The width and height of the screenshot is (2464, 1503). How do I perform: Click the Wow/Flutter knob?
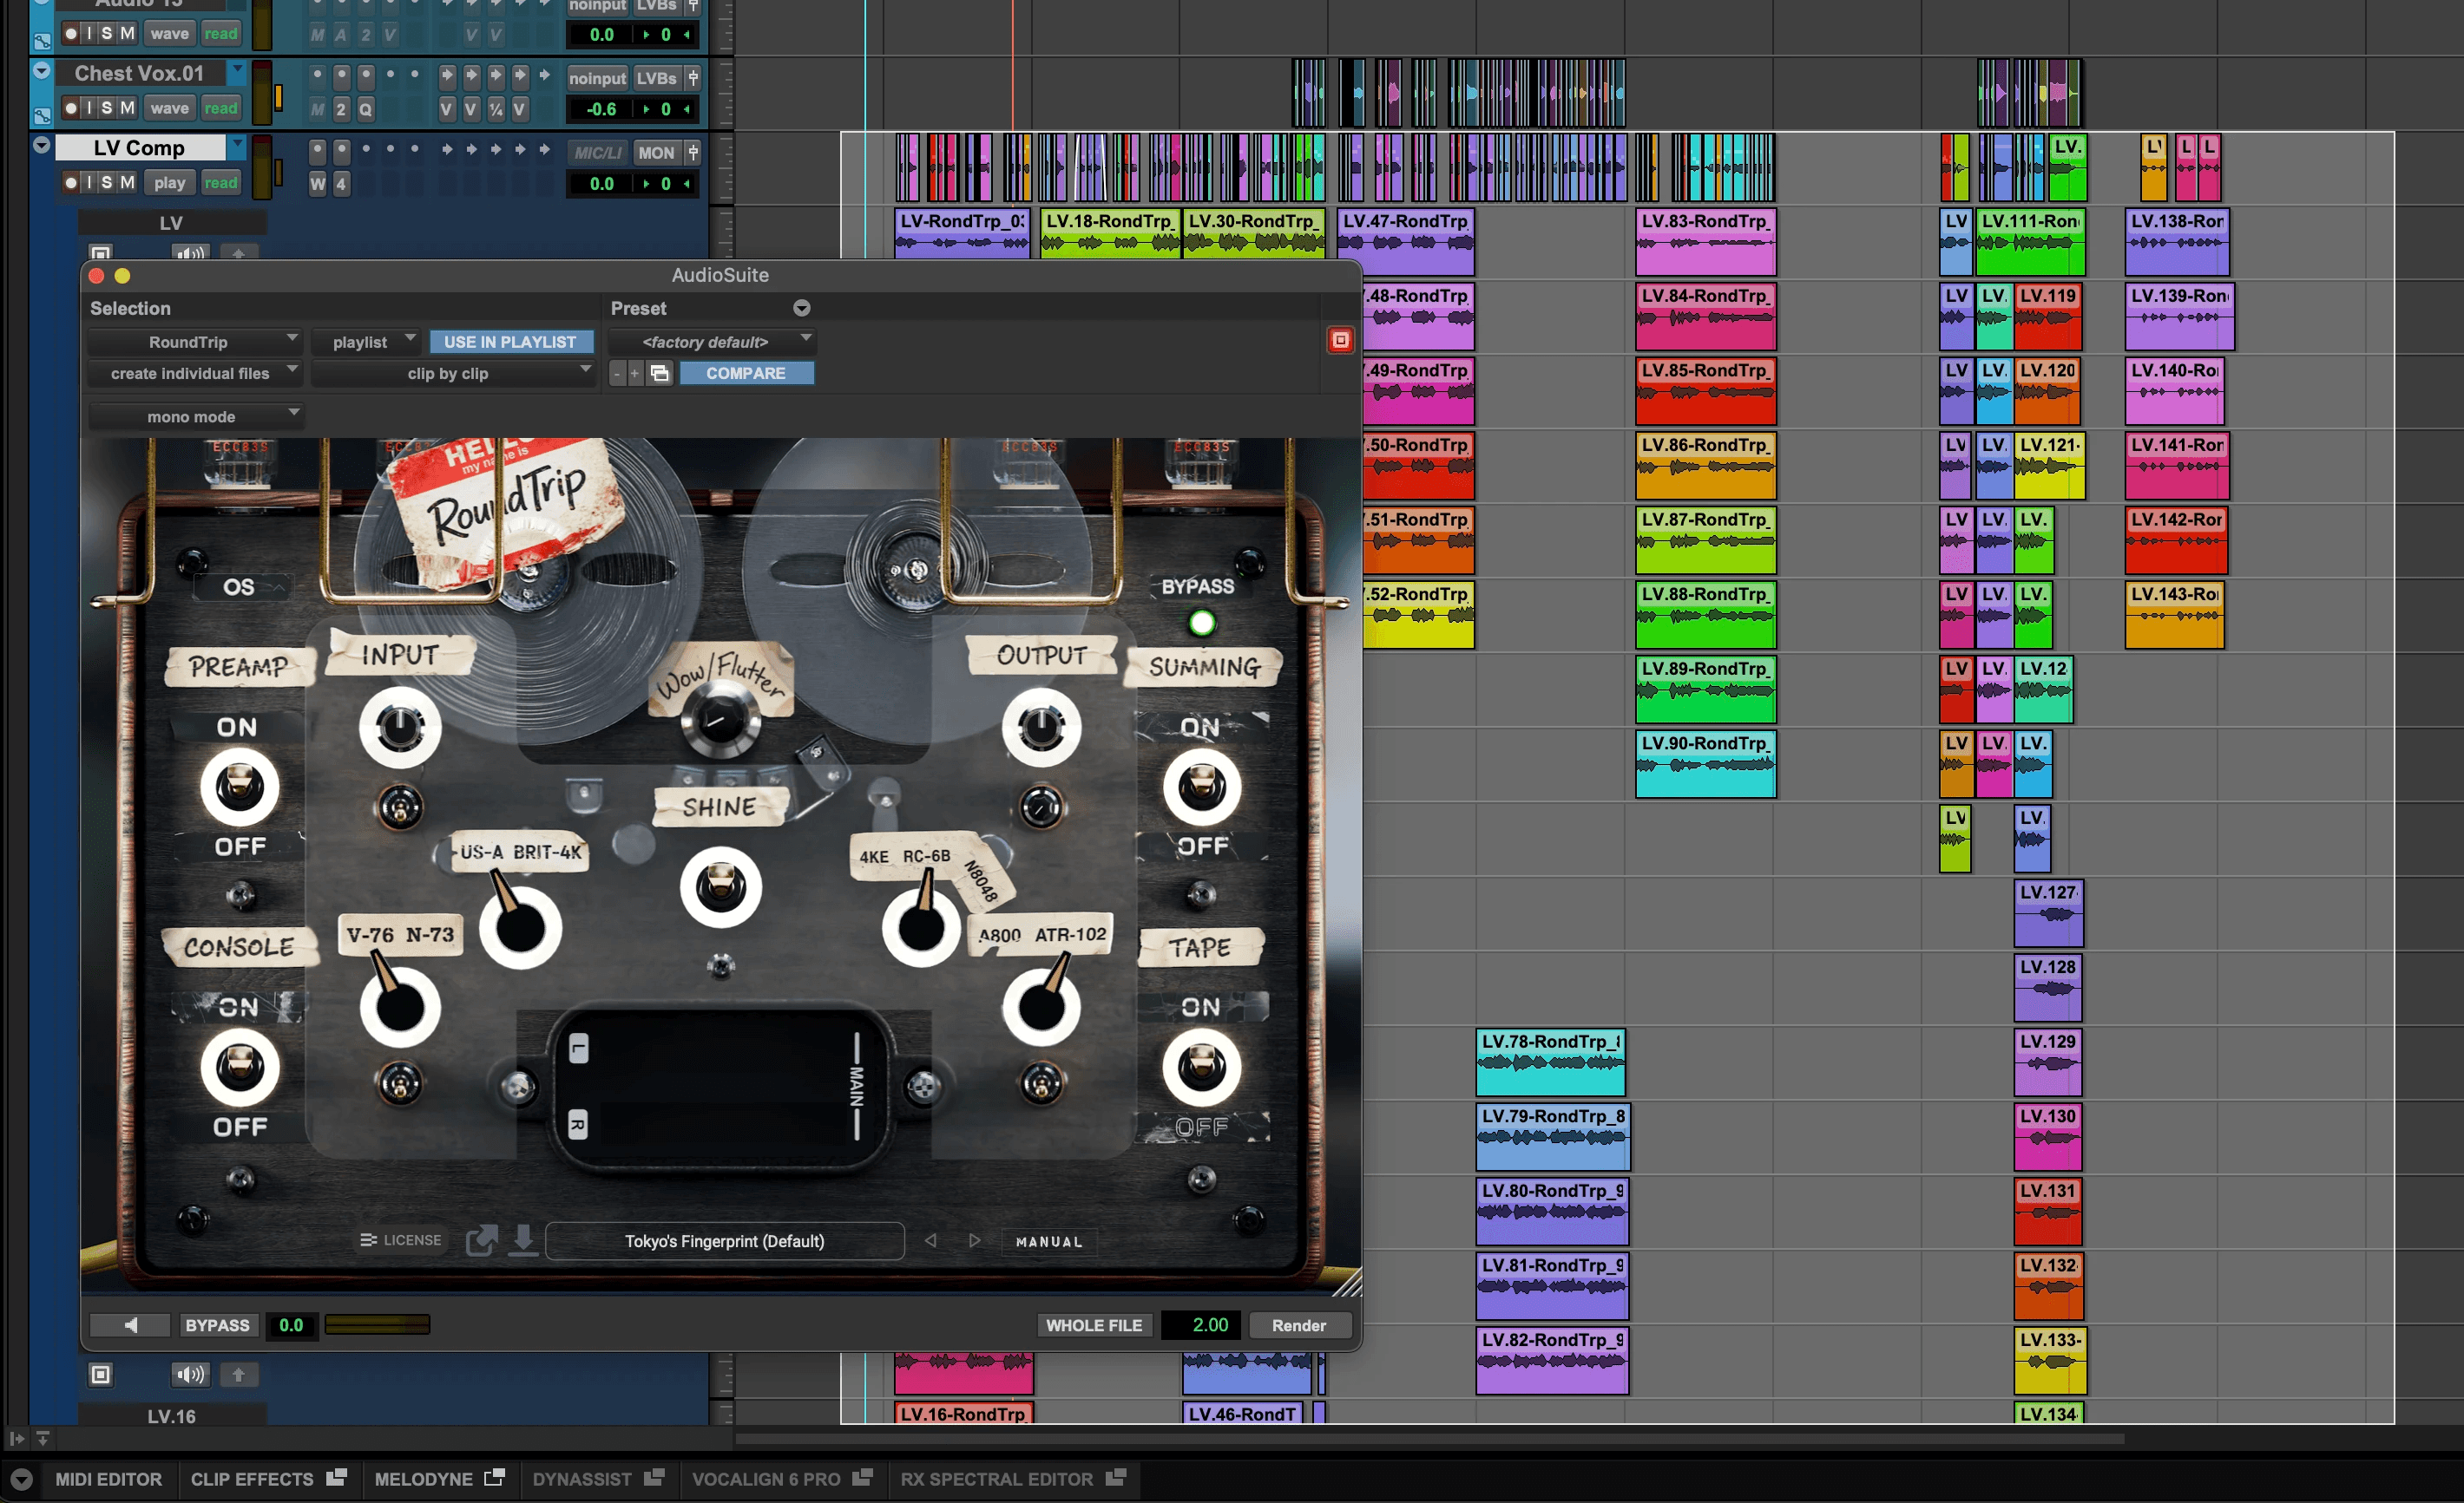point(720,718)
